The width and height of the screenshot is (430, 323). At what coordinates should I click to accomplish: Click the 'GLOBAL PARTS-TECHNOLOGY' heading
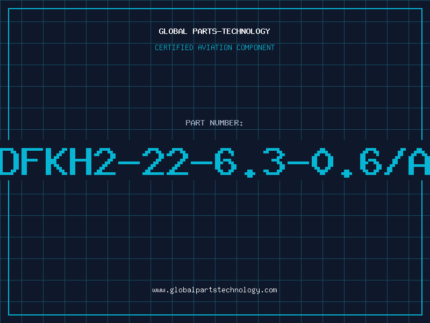coord(214,31)
